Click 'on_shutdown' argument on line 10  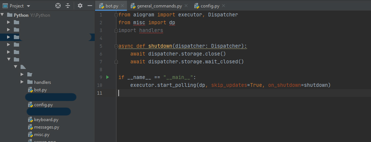pos(285,85)
